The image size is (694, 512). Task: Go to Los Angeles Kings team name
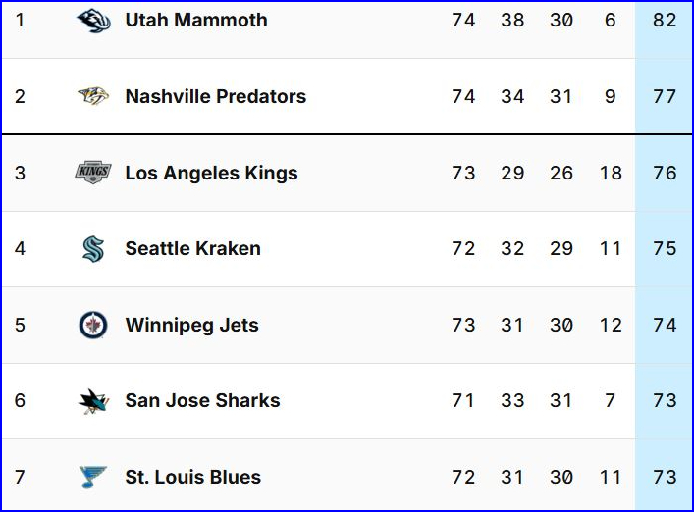click(211, 173)
